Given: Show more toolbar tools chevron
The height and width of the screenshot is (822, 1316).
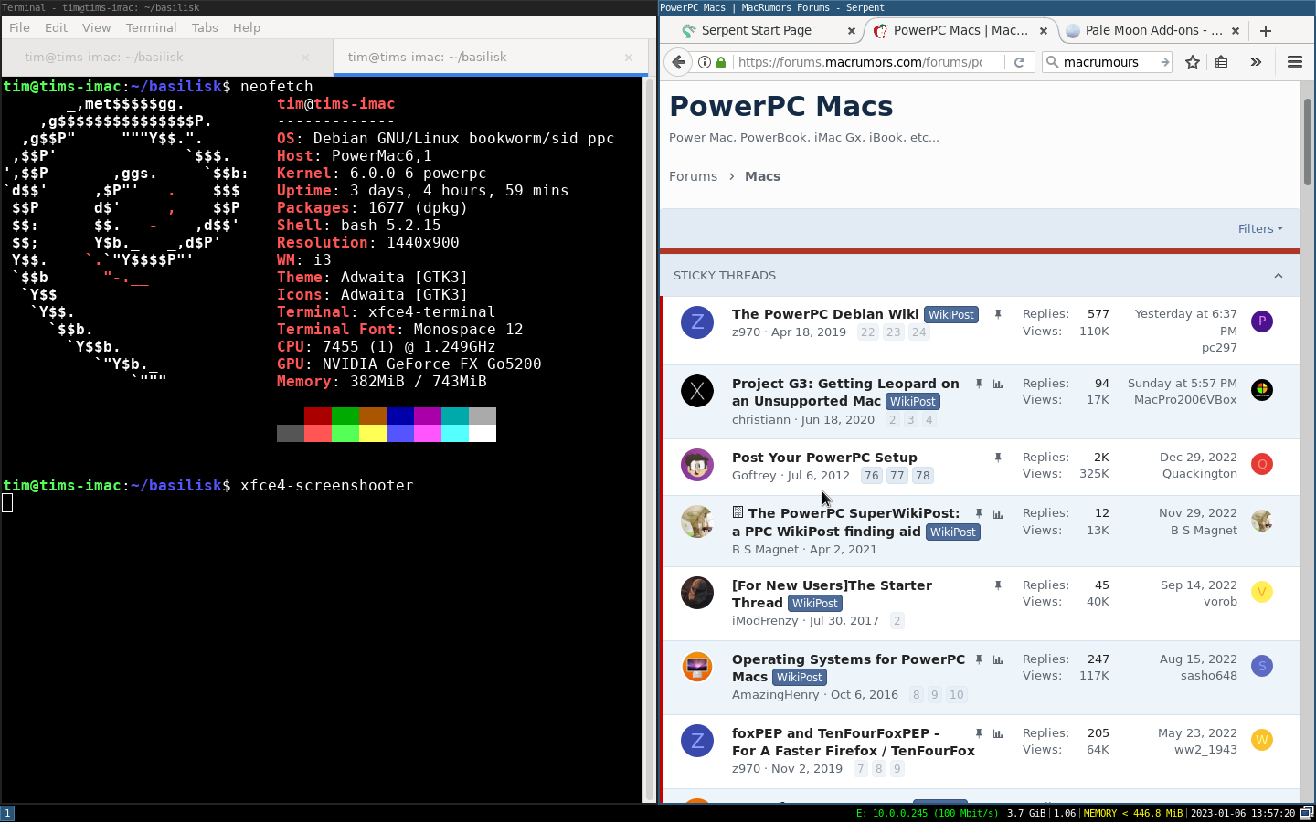Looking at the screenshot, I should (1256, 62).
